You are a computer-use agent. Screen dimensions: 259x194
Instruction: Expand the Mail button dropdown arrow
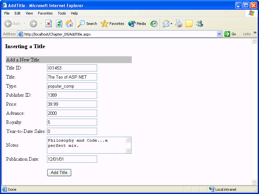(171, 24)
